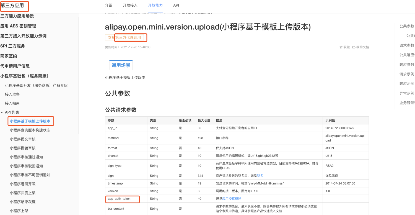
Task: Open 小程序提交审核 in API list
Action: [22, 139]
